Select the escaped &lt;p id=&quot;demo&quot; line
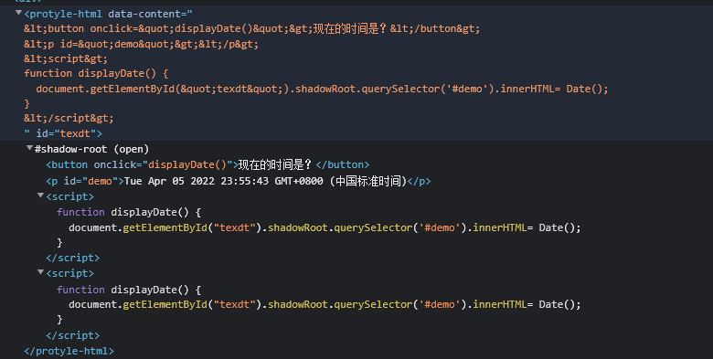The image size is (713, 359). (x=141, y=44)
